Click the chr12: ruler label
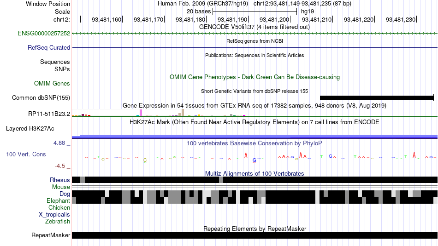 click(62, 19)
